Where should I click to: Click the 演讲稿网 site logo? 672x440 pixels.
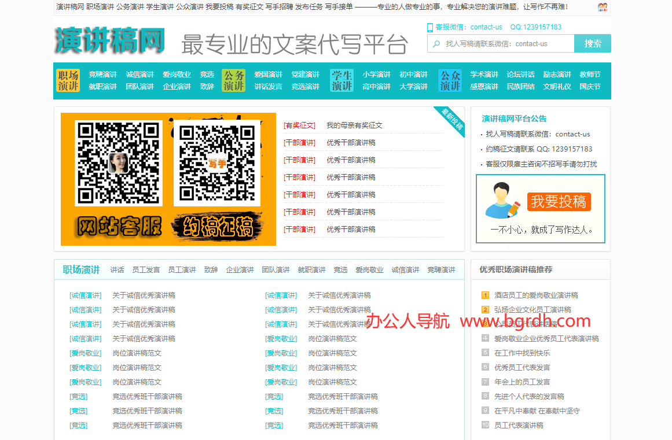[110, 40]
